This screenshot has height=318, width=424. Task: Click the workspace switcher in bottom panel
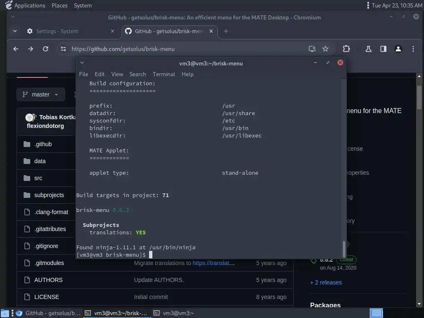(376, 313)
